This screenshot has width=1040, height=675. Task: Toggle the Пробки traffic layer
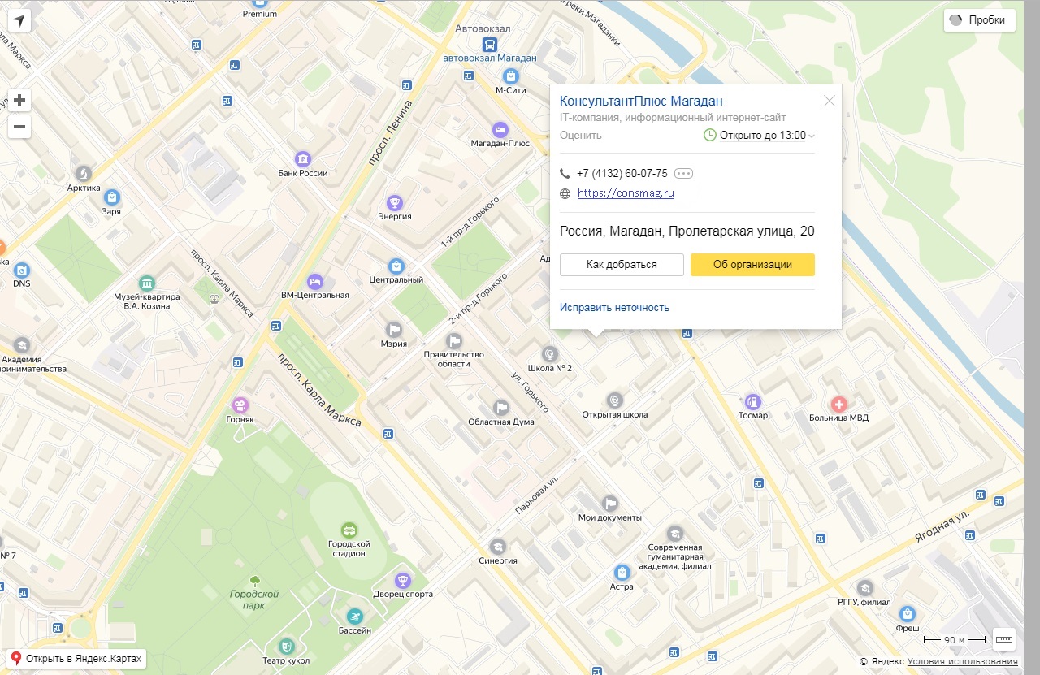(x=979, y=20)
